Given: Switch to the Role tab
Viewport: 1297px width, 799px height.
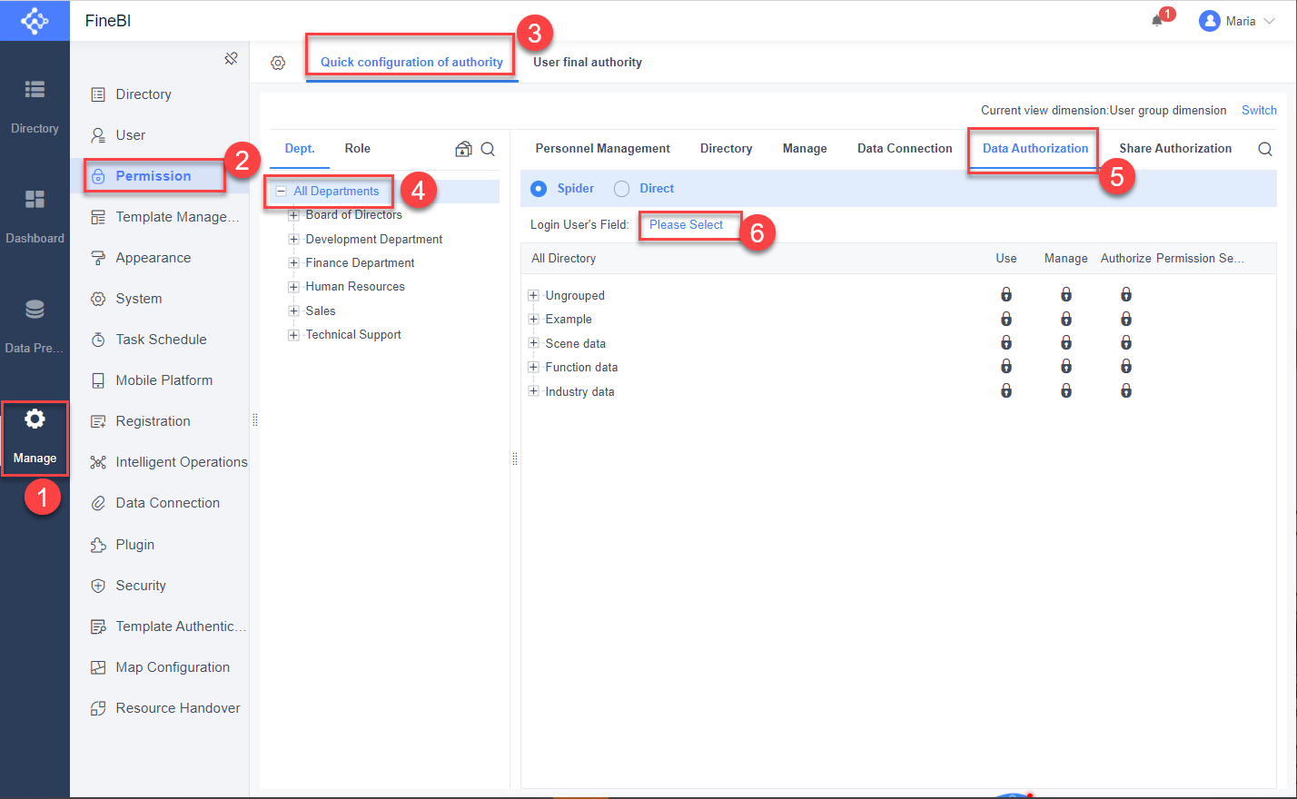Looking at the screenshot, I should (358, 149).
